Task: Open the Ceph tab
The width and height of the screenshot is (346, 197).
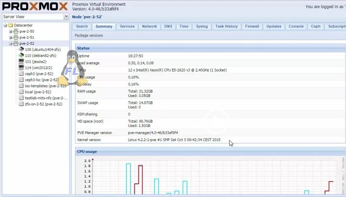Action: click(x=316, y=27)
